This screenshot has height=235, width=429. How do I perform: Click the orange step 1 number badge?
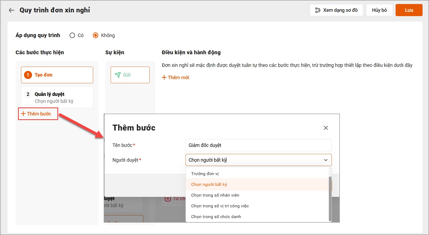coord(28,75)
